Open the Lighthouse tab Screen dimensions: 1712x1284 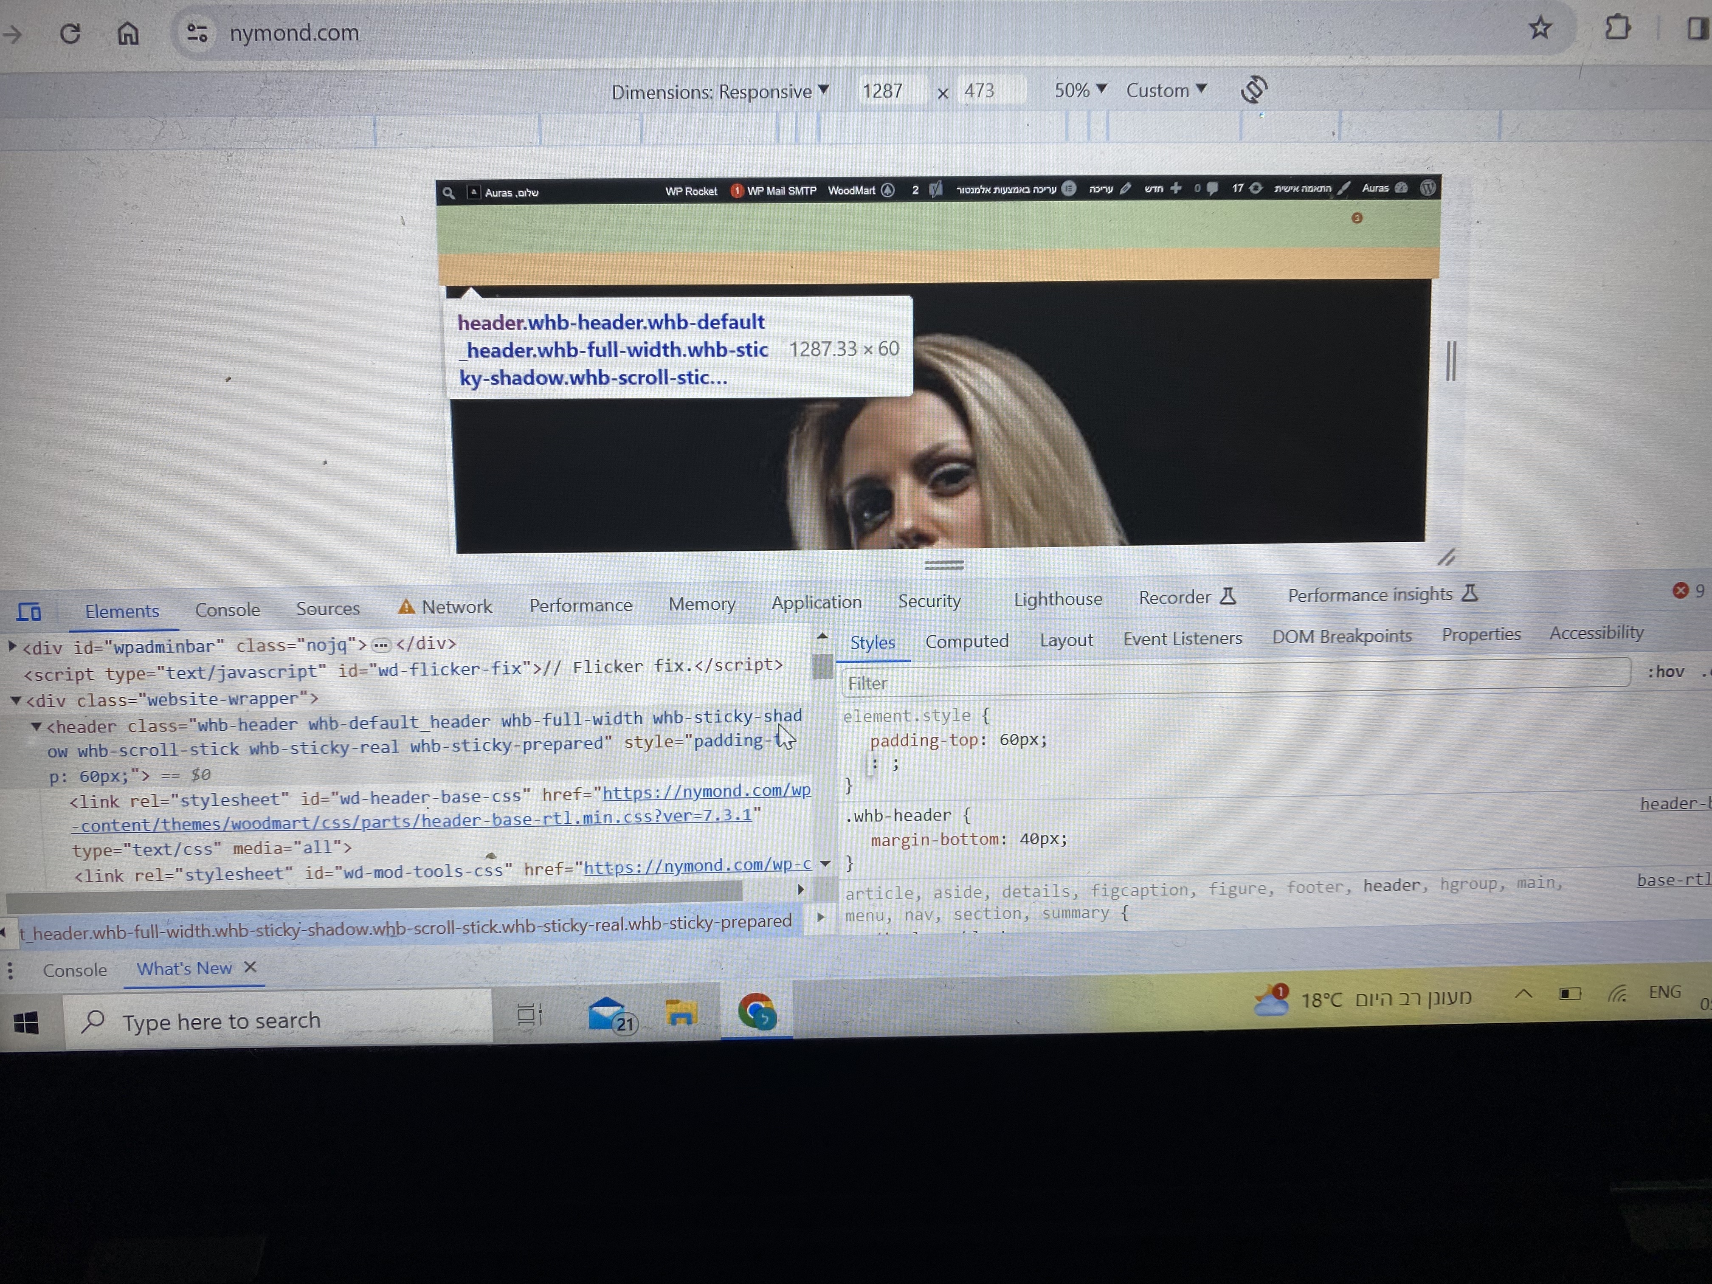1058,599
